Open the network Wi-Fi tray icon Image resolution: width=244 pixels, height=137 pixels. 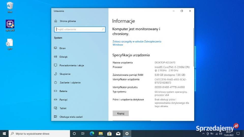pos(216,134)
